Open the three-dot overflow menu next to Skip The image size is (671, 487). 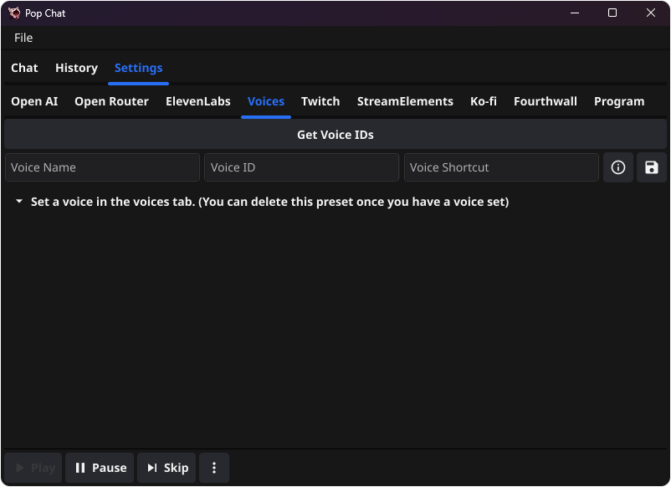214,468
